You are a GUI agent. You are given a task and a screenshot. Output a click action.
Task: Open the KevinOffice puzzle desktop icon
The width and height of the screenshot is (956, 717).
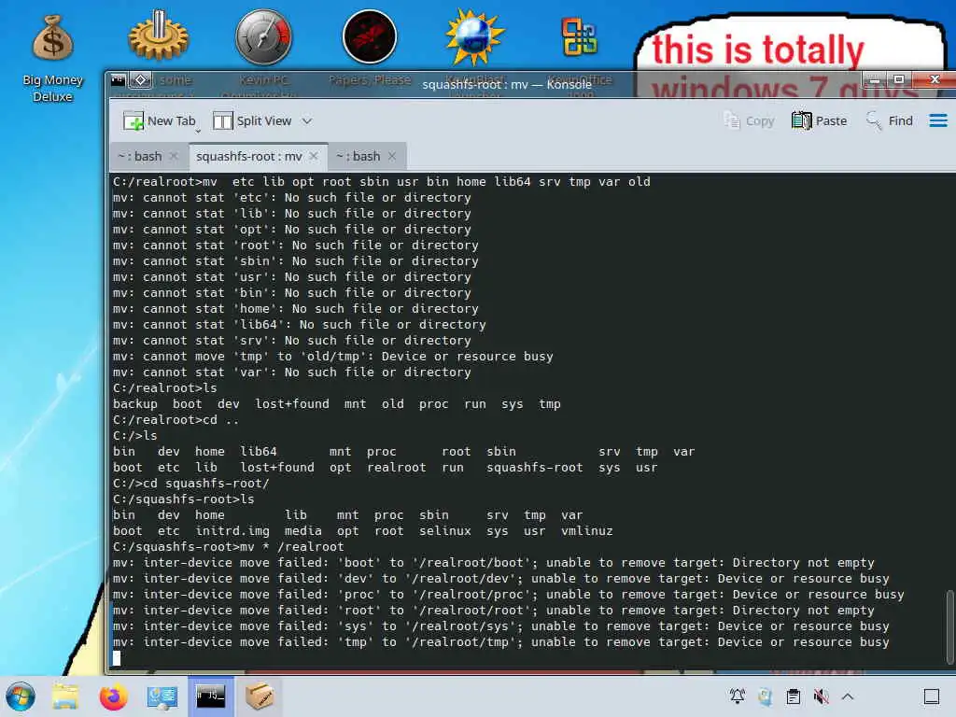pos(579,36)
